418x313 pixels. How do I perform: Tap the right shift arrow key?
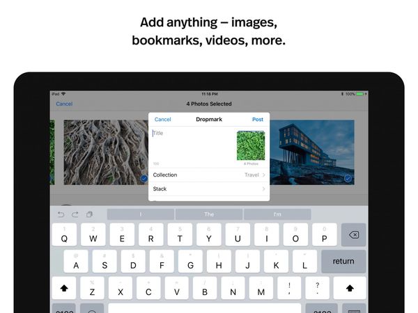[350, 288]
